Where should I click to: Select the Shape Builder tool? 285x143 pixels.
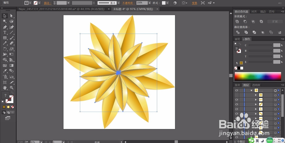[x=5, y=60]
